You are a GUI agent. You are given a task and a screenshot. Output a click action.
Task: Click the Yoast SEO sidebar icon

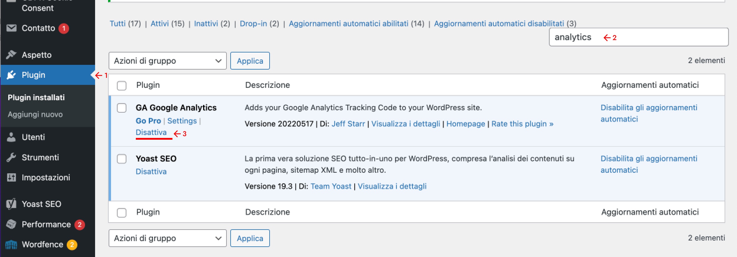pyautogui.click(x=11, y=204)
